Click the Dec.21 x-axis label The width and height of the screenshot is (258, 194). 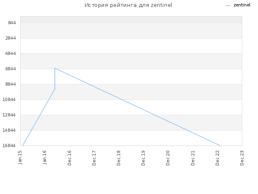[x=193, y=158]
